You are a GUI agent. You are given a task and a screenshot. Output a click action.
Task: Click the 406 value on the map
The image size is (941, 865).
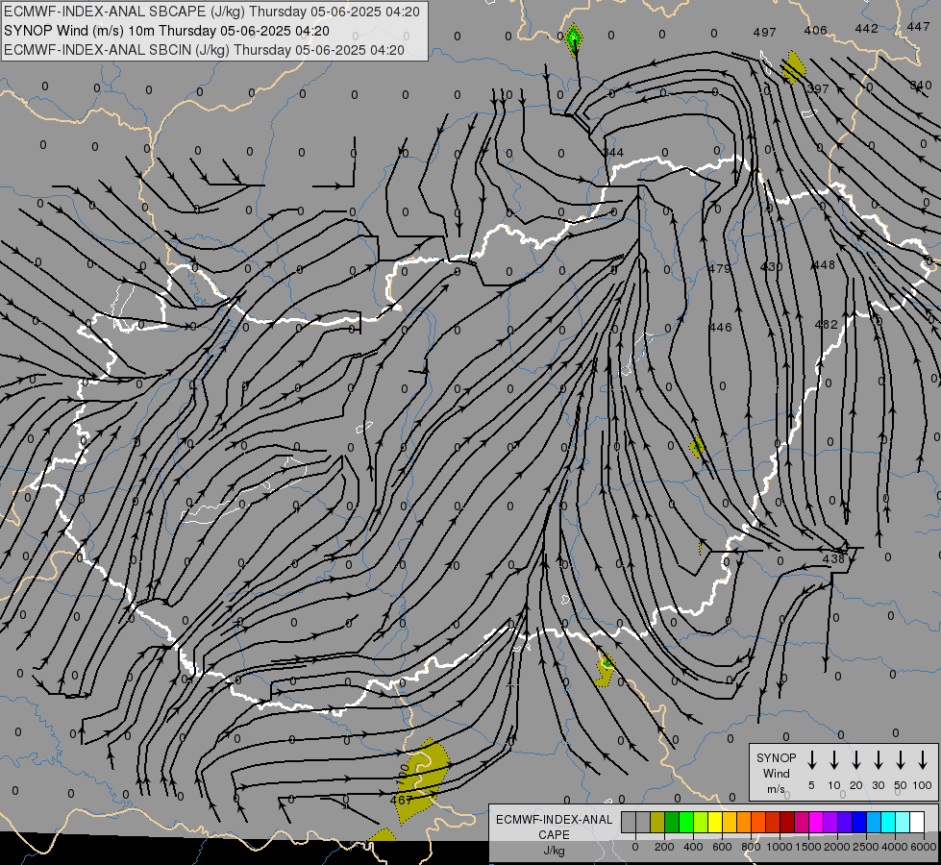[x=816, y=30]
